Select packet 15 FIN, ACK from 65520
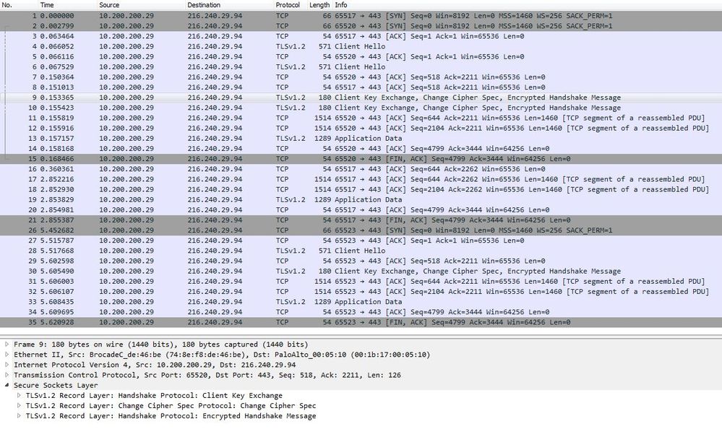 tap(361, 159)
